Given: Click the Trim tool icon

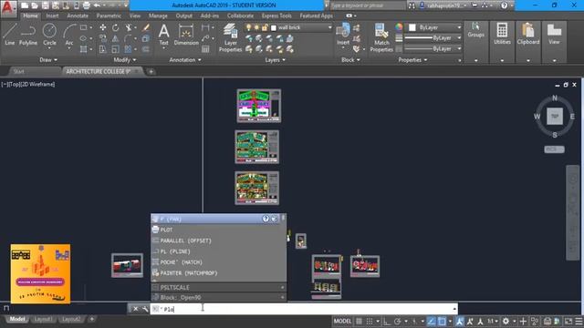Looking at the screenshot, I should click(128, 27).
